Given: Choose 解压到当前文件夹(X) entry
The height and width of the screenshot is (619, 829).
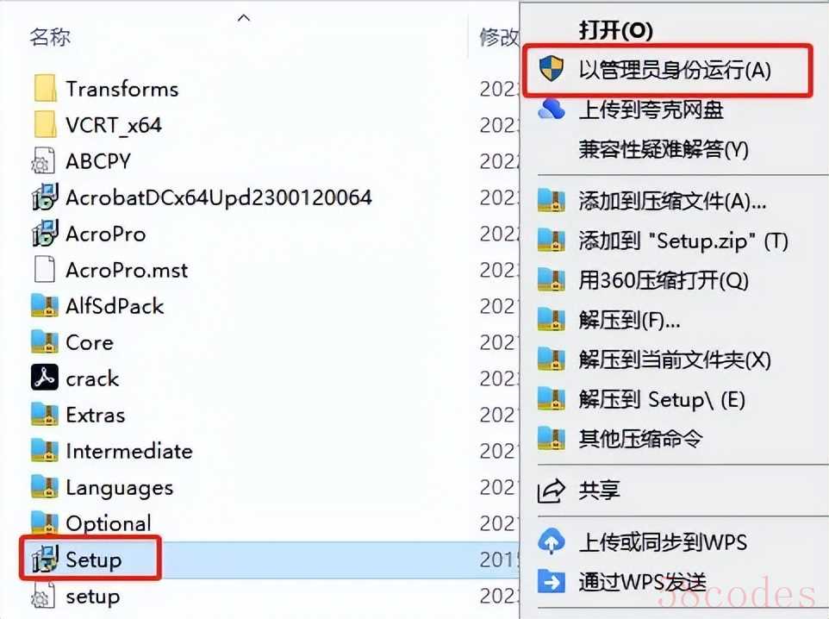Looking at the screenshot, I should pyautogui.click(x=675, y=360).
